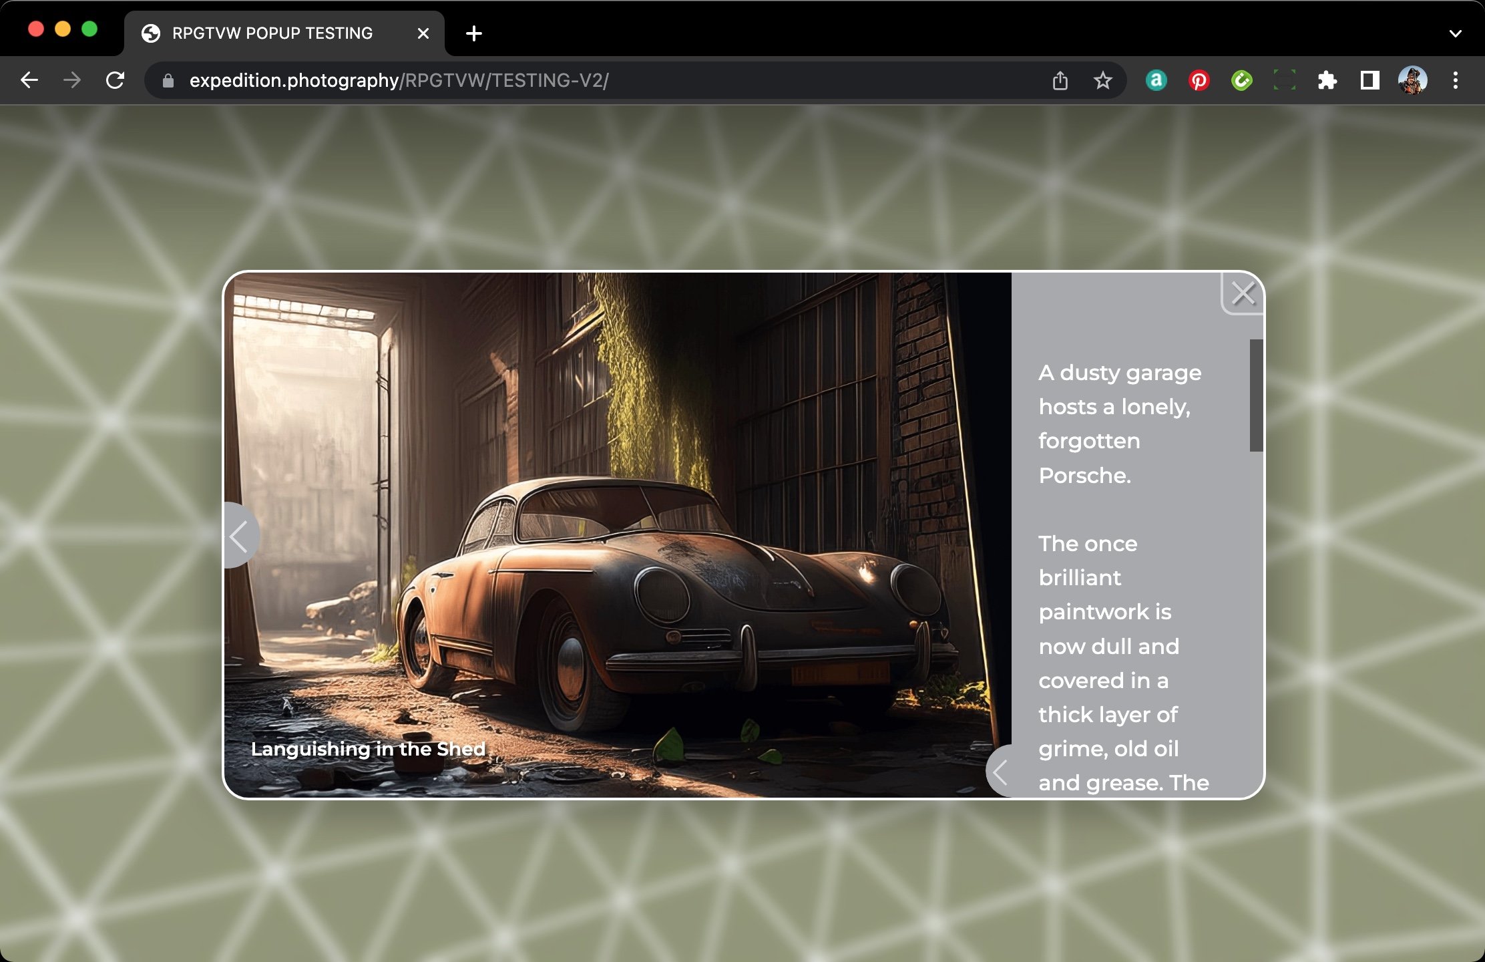Image resolution: width=1485 pixels, height=962 pixels.
Task: Click the address bar URL
Action: click(399, 80)
